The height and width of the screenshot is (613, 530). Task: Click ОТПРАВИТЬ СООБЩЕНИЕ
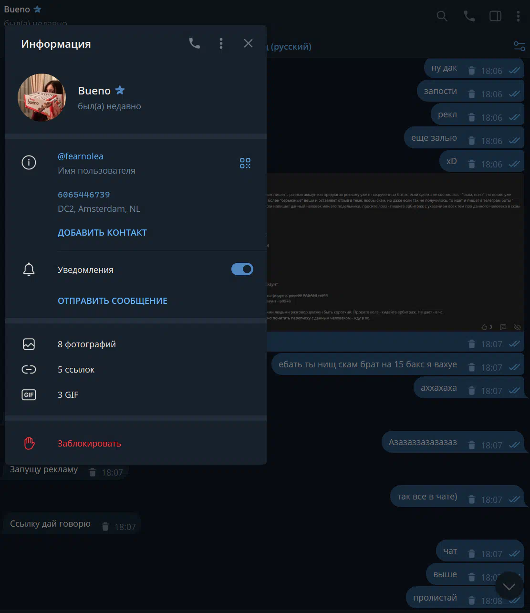pyautogui.click(x=113, y=301)
